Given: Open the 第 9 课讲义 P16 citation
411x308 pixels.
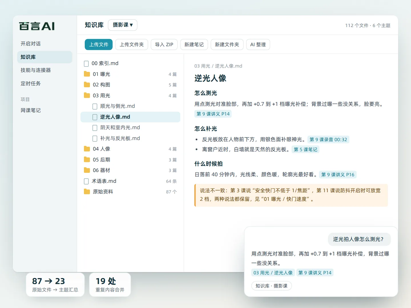Looking at the screenshot, I should pyautogui.click(x=338, y=175).
